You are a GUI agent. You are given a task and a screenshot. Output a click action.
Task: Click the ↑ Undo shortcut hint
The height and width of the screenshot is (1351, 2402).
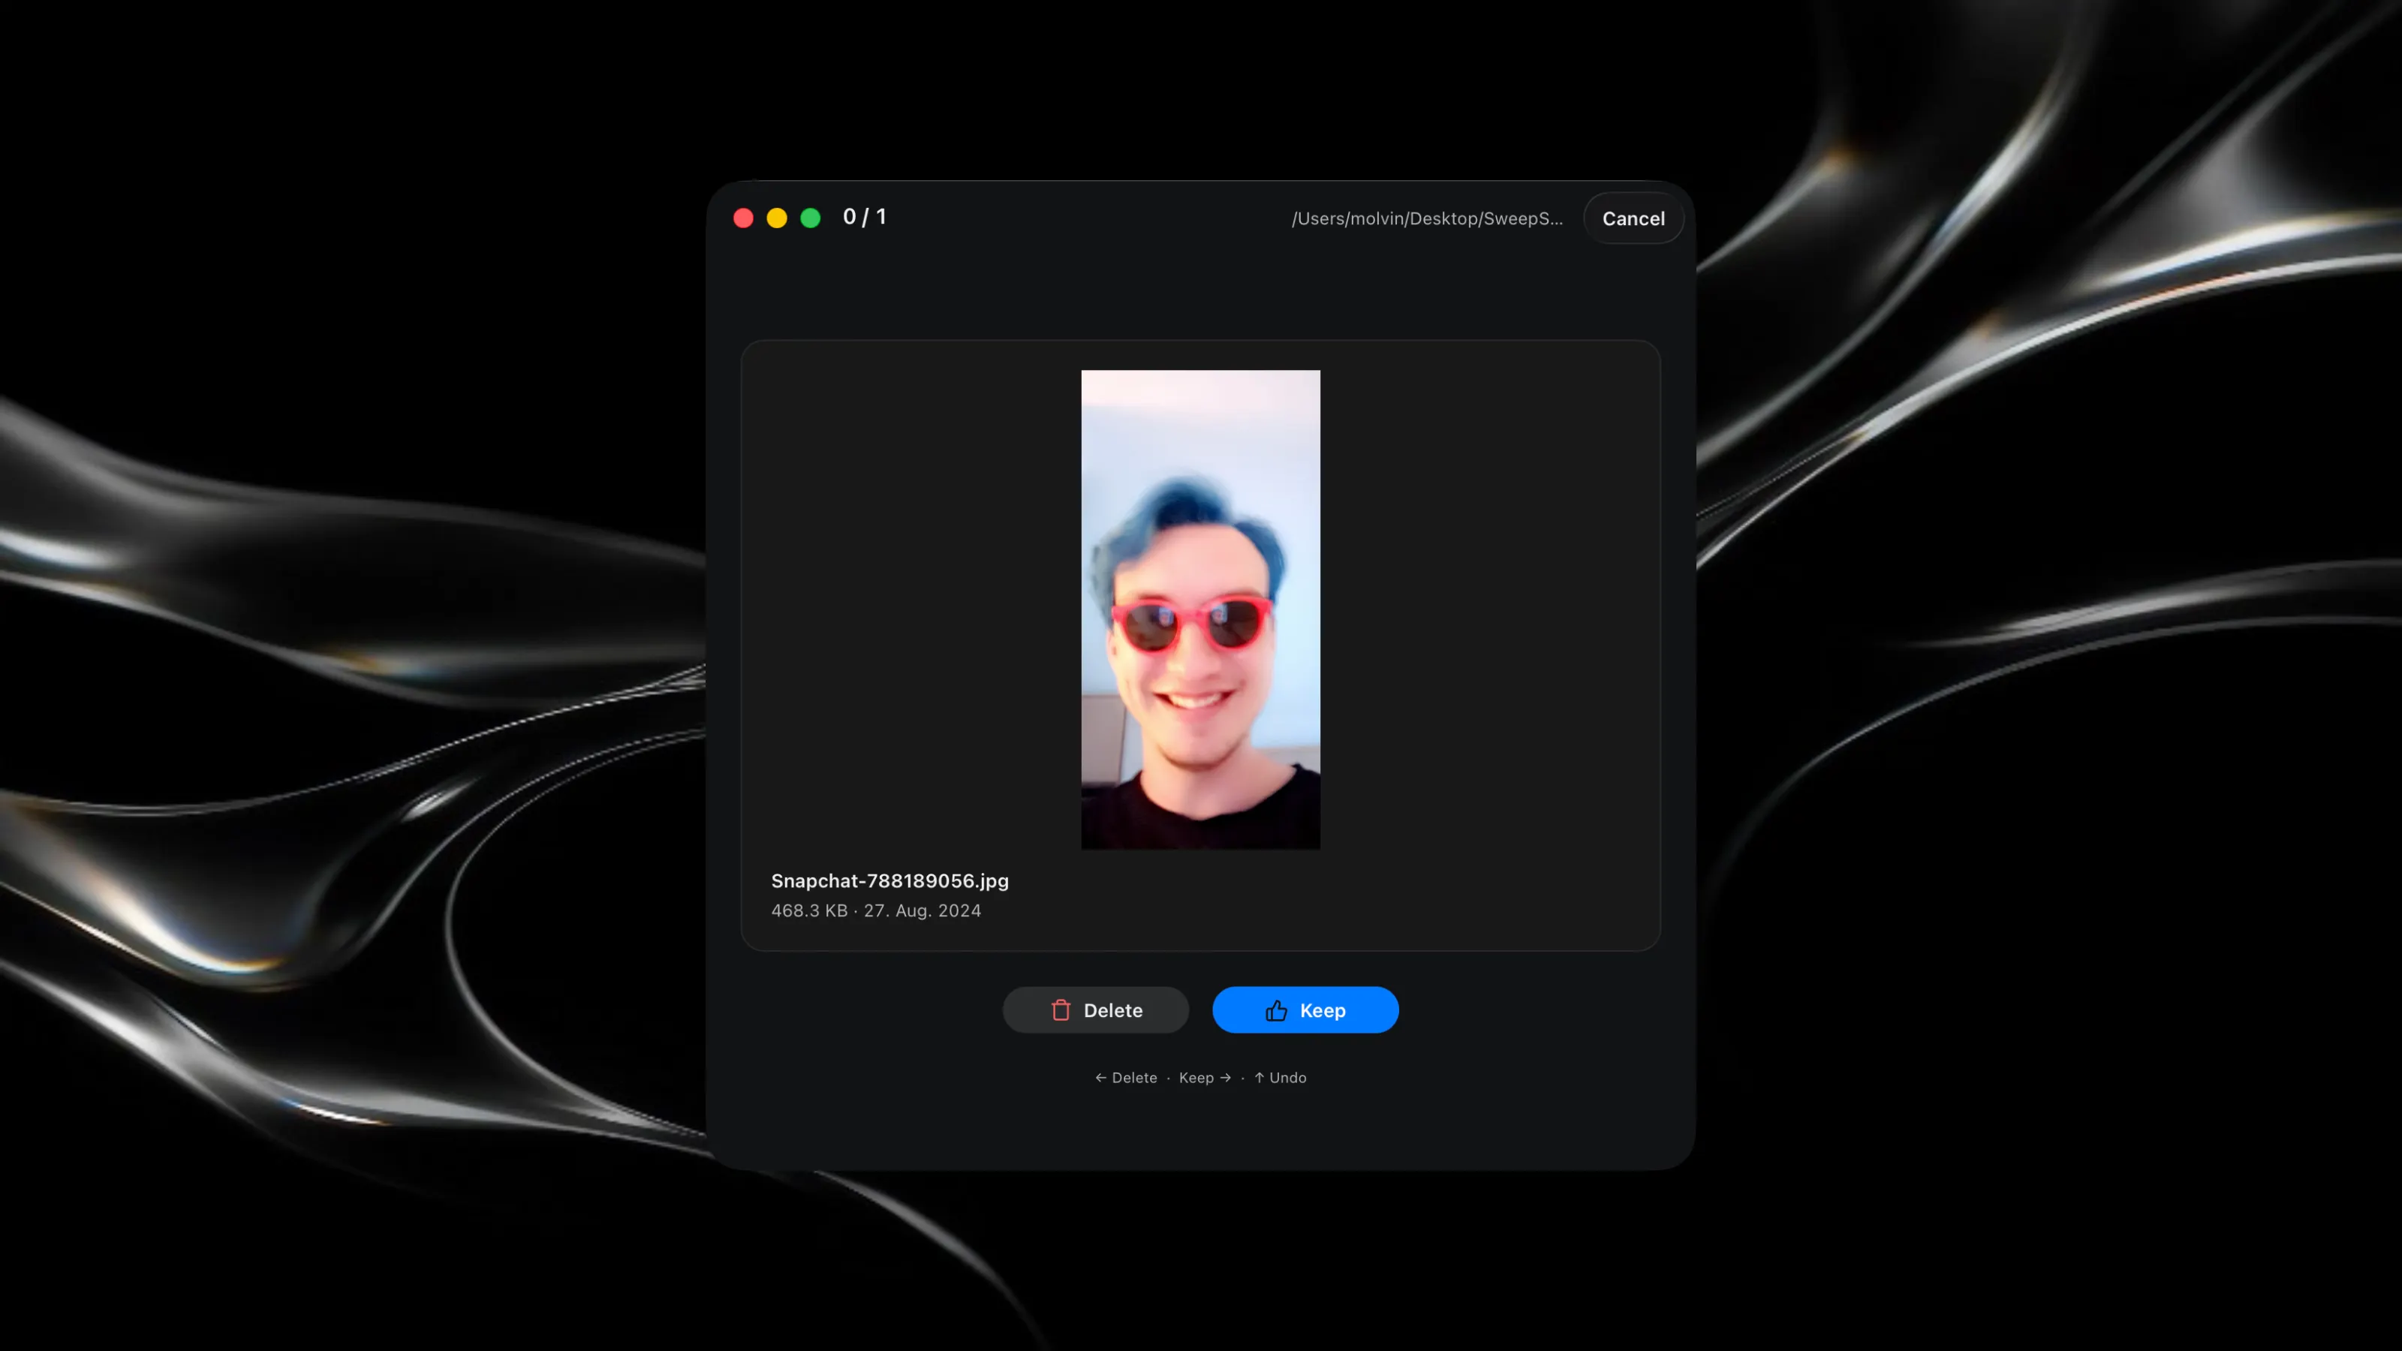[1281, 1078]
